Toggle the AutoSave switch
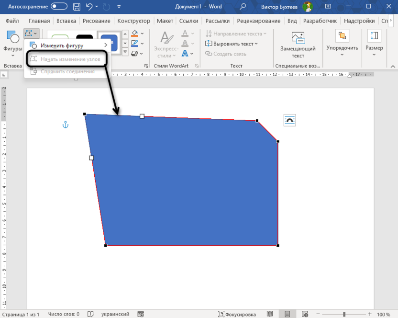This screenshot has height=318, width=398. pyautogui.click(x=59, y=7)
